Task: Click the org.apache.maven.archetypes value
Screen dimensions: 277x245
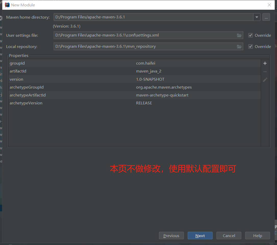Action: pos(164,87)
